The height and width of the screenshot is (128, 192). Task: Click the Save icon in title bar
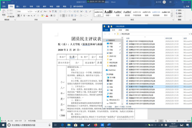(3, 2)
